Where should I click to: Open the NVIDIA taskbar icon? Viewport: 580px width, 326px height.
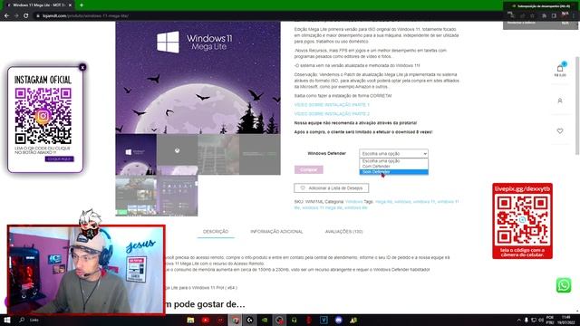pos(265,320)
